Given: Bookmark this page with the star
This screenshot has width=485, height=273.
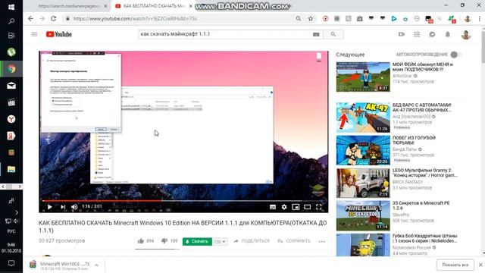Looking at the screenshot, I should [310, 19].
